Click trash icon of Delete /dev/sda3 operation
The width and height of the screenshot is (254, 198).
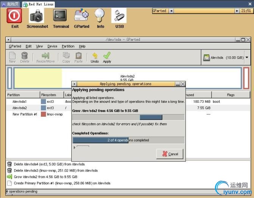click(x=9, y=170)
